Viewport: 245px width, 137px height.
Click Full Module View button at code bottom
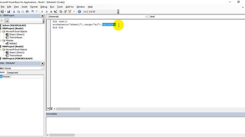(51, 109)
